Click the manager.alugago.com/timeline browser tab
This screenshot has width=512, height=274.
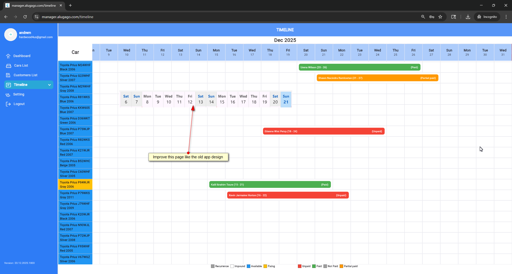point(34,5)
